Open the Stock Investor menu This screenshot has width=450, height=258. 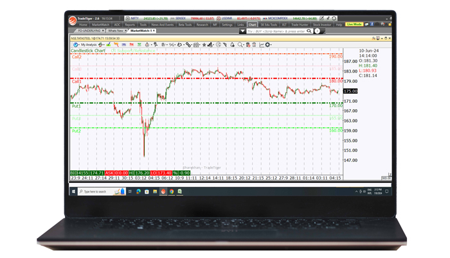(x=321, y=24)
